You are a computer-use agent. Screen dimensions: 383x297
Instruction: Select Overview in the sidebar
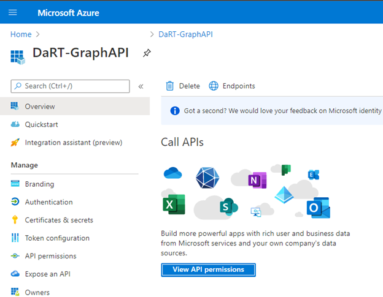(40, 107)
